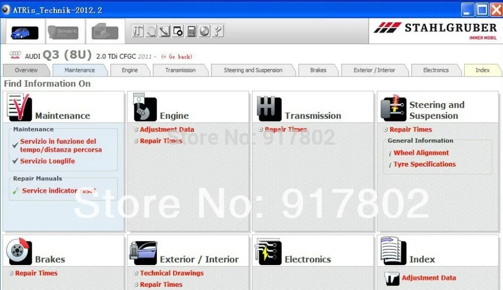The width and height of the screenshot is (503, 290).
Task: Click the Engine panel heading
Action: [x=174, y=115]
